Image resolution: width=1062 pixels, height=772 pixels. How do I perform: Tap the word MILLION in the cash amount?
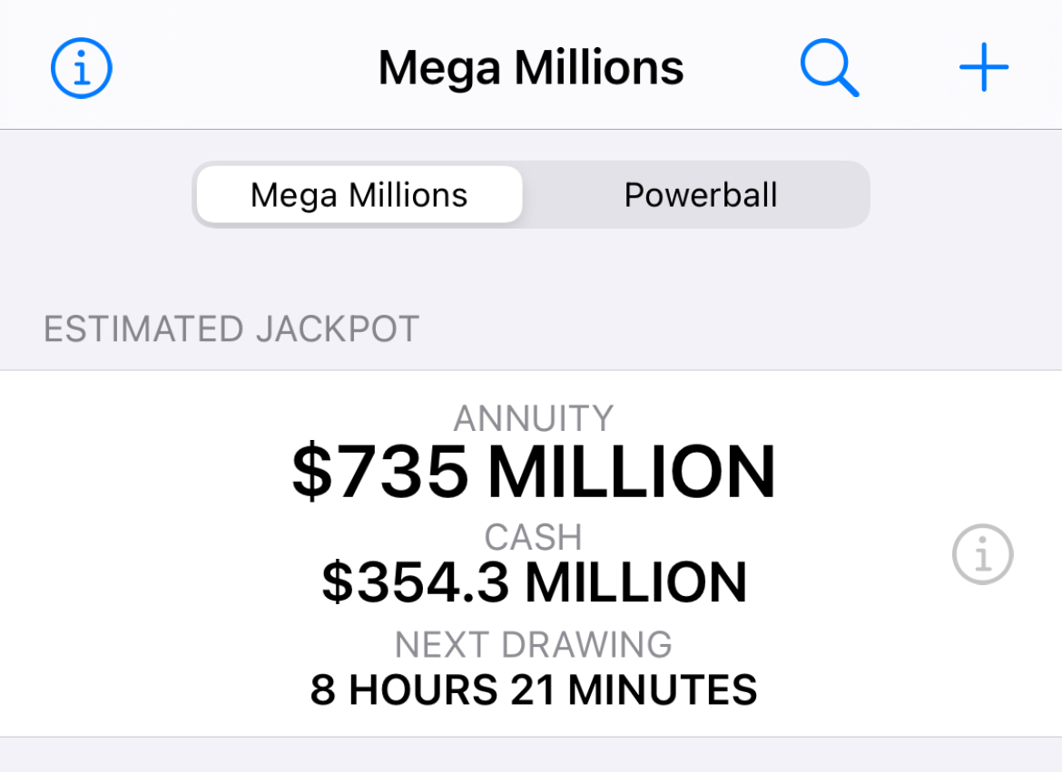636,582
